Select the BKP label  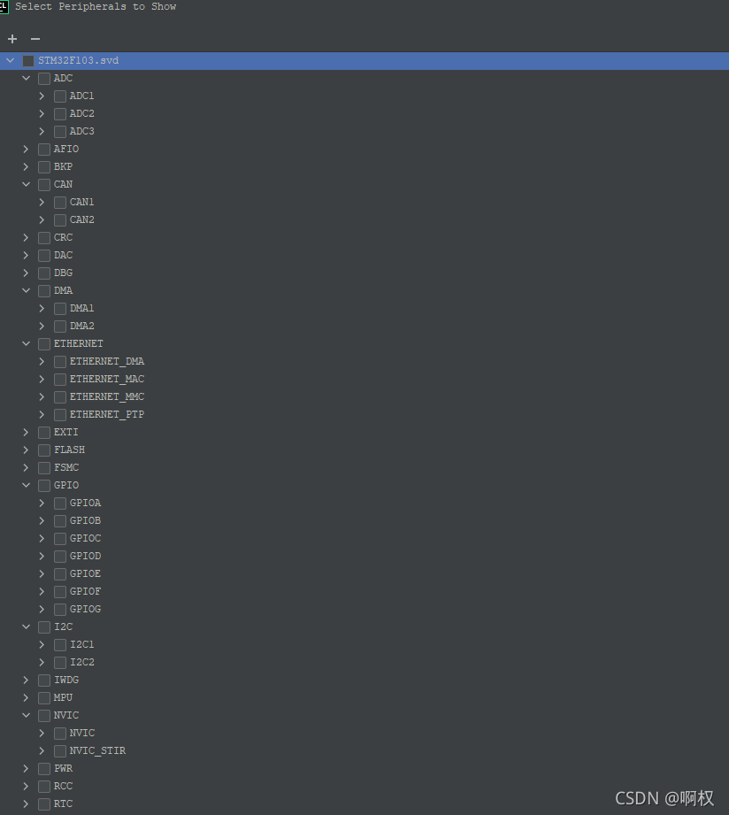tap(64, 166)
